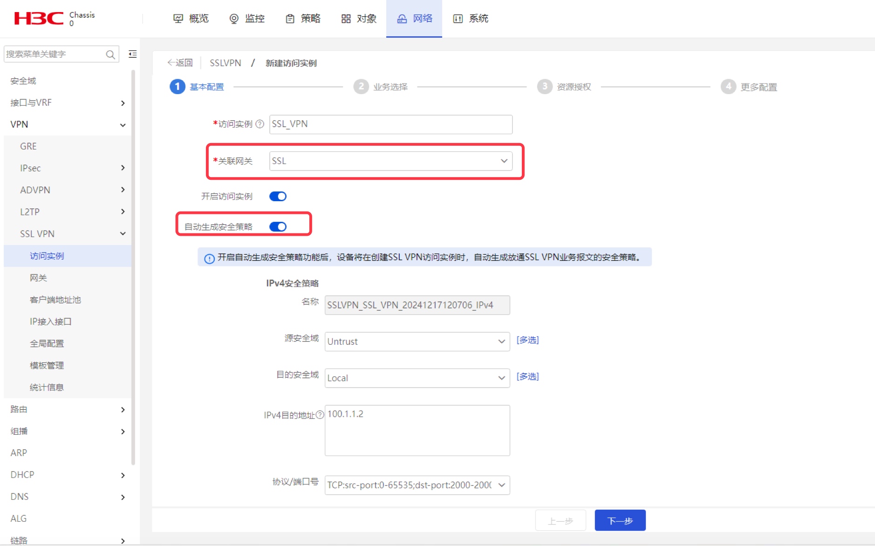Click step 3 资源授权 circle
The height and width of the screenshot is (546, 875).
(545, 87)
